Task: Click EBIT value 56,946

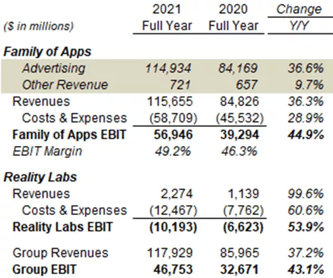Action: click(x=173, y=135)
